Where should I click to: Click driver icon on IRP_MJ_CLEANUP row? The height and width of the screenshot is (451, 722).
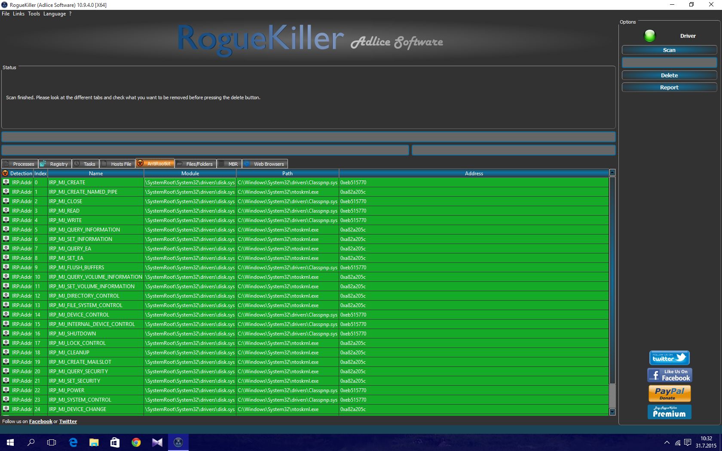click(x=6, y=352)
